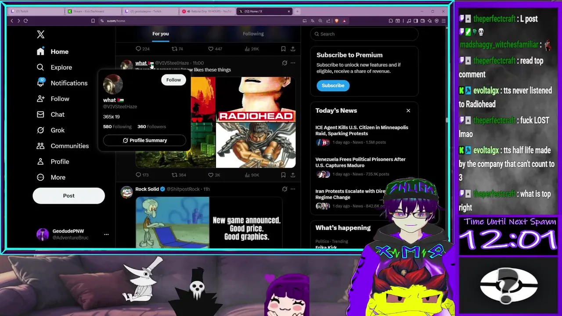
Task: Open the browser hamburger menu
Action: pos(443,21)
